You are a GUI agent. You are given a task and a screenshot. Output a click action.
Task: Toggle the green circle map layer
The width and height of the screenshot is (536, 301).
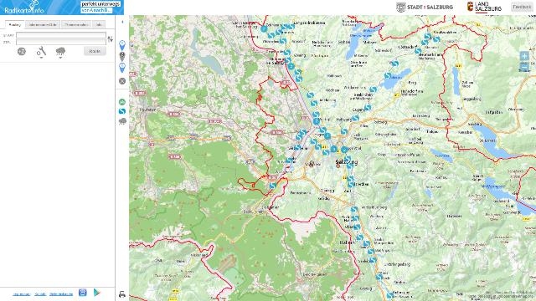(122, 102)
